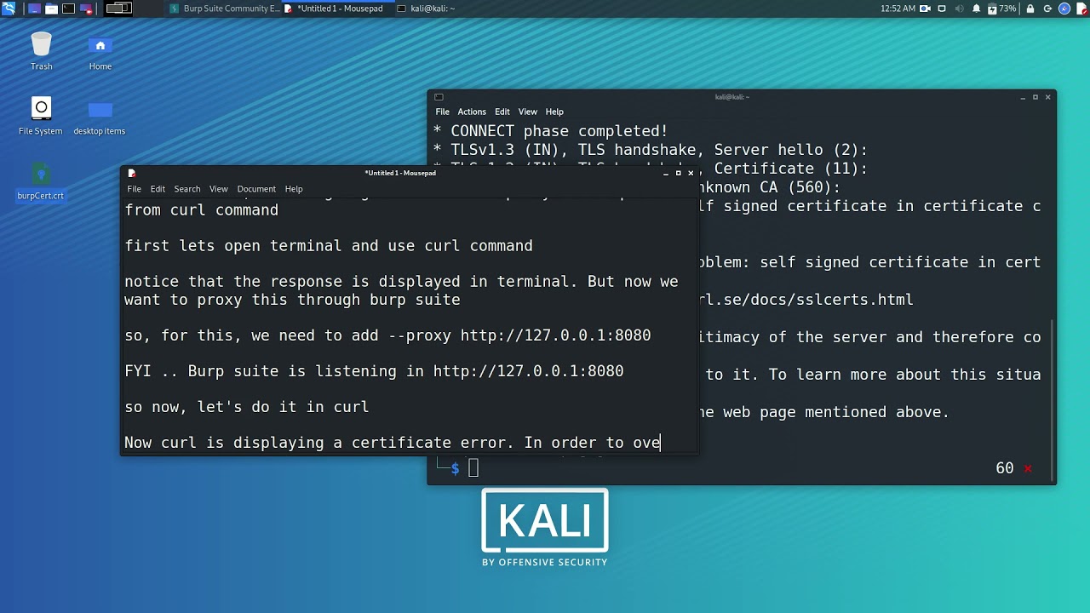Launch the terminal emulator from the panel
The image size is (1090, 613).
click(x=68, y=9)
